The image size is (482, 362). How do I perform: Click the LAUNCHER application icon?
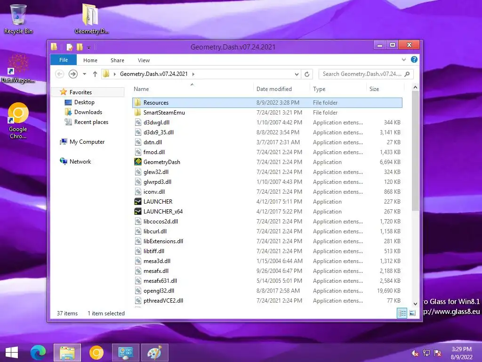[138, 202]
